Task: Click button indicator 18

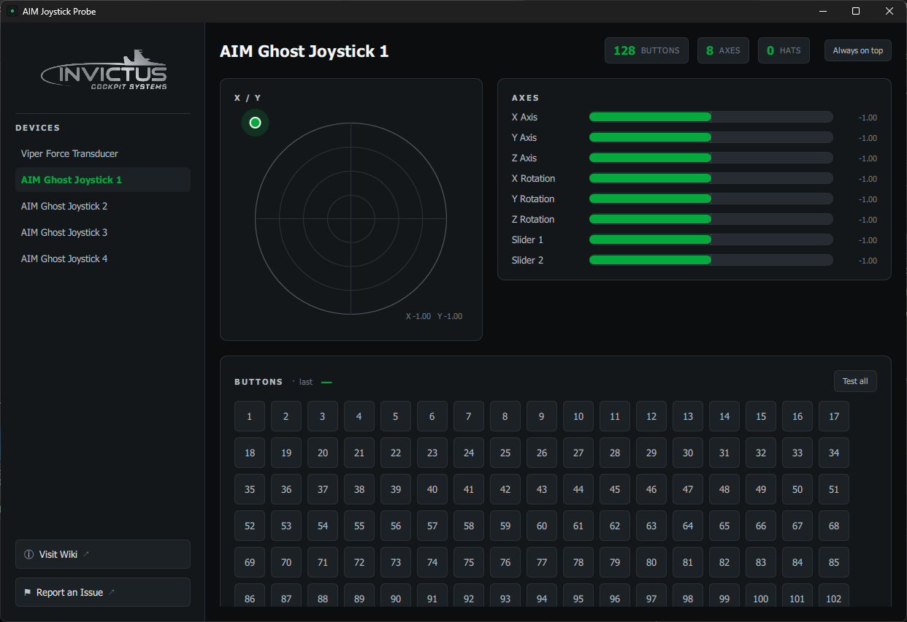Action: pyautogui.click(x=250, y=453)
